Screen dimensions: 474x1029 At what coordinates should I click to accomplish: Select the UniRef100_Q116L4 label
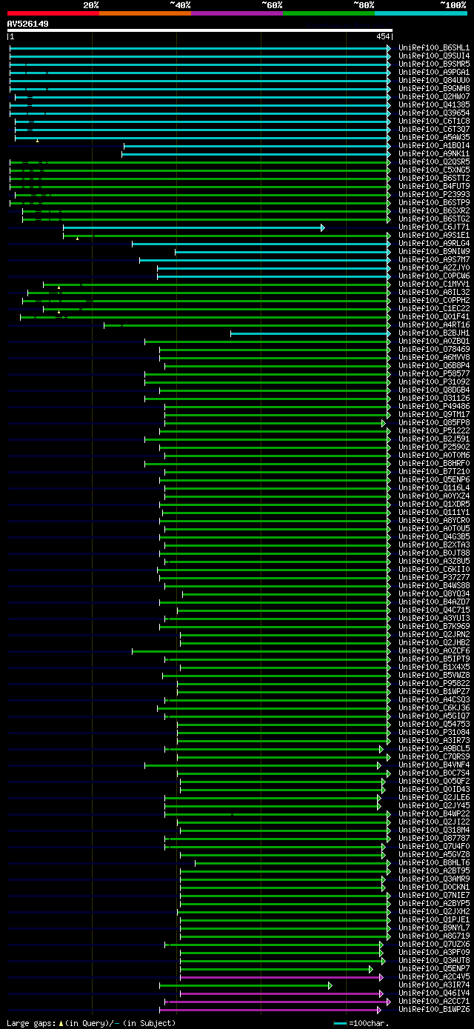(x=434, y=487)
